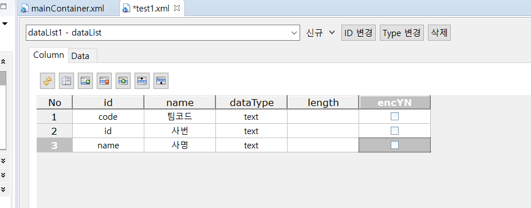The width and height of the screenshot is (531, 208).
Task: Click the column properties form icon
Action: pyautogui.click(x=66, y=81)
